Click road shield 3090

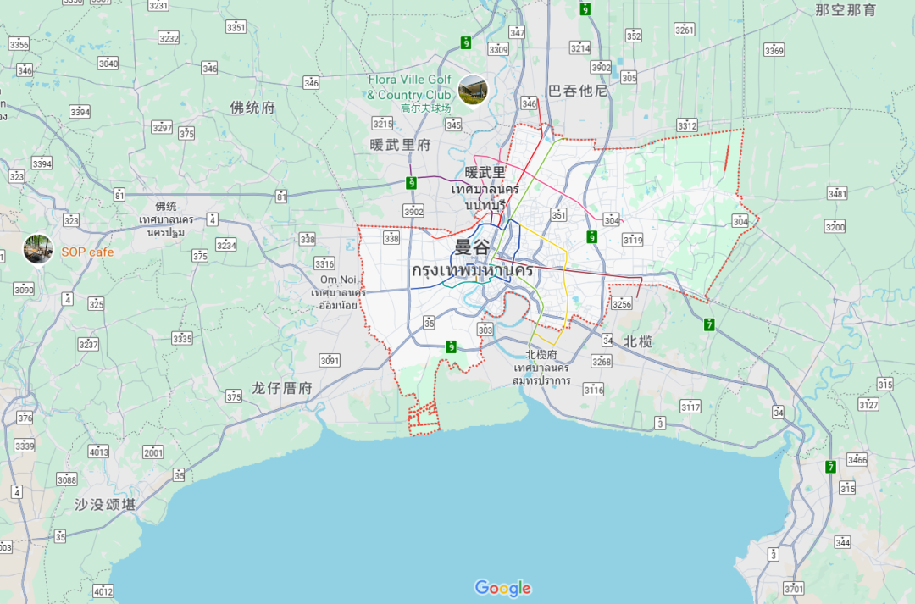(x=24, y=290)
